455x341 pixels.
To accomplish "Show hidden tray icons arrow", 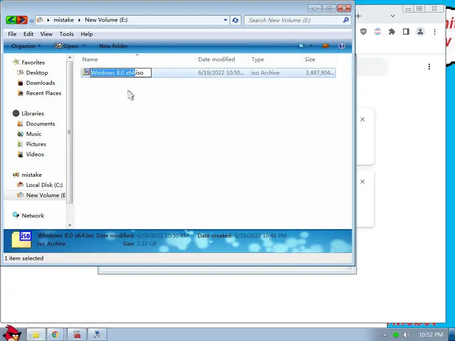I will pyautogui.click(x=385, y=335).
